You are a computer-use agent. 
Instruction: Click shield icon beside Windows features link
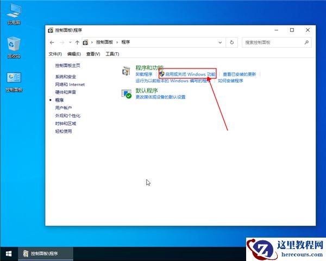pos(162,74)
